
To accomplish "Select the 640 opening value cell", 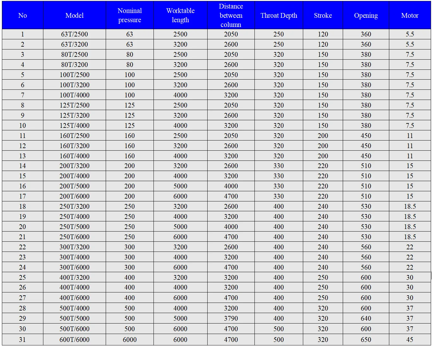I will click(x=366, y=318).
